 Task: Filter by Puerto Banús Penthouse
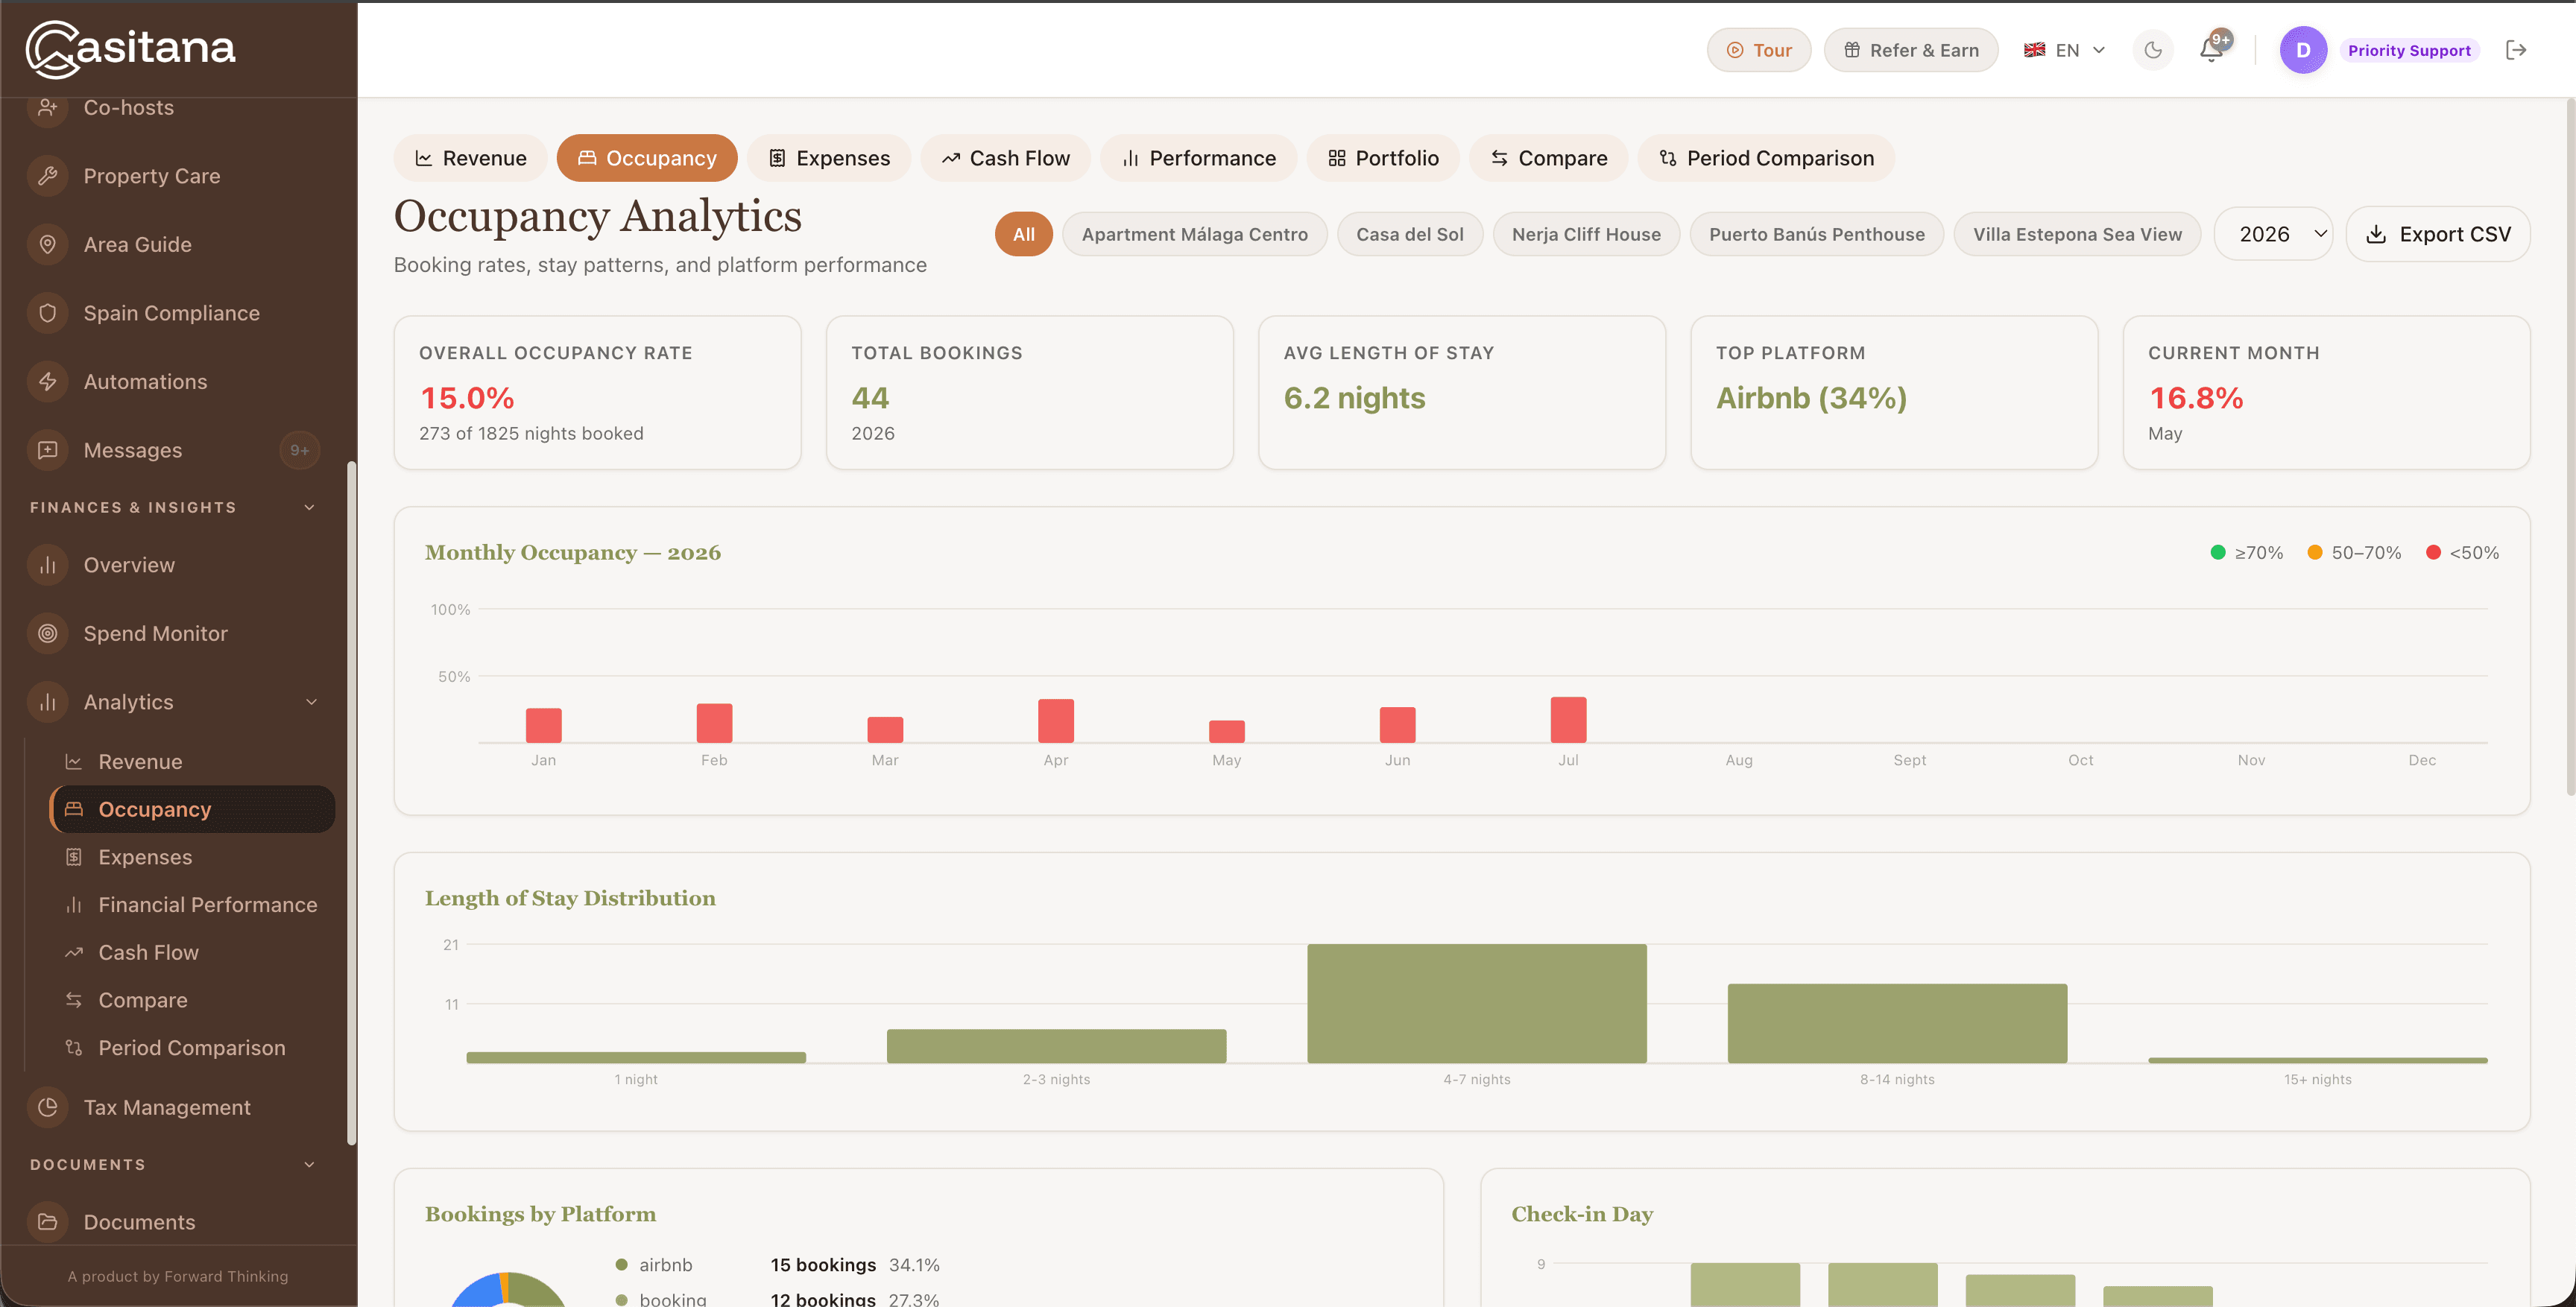point(1816,234)
